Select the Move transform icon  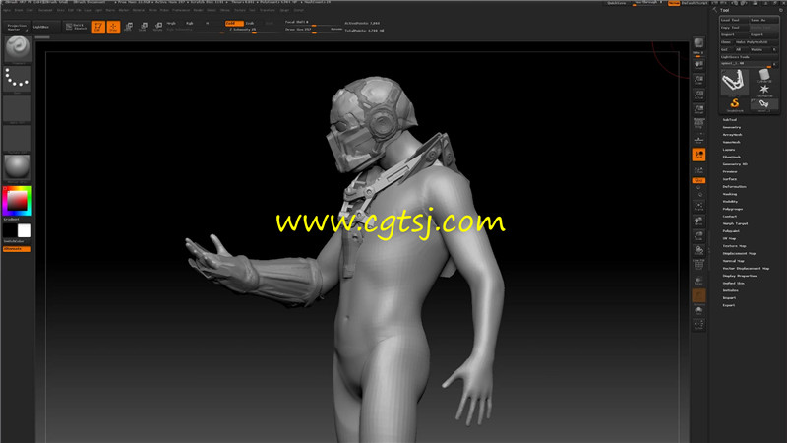129,27
